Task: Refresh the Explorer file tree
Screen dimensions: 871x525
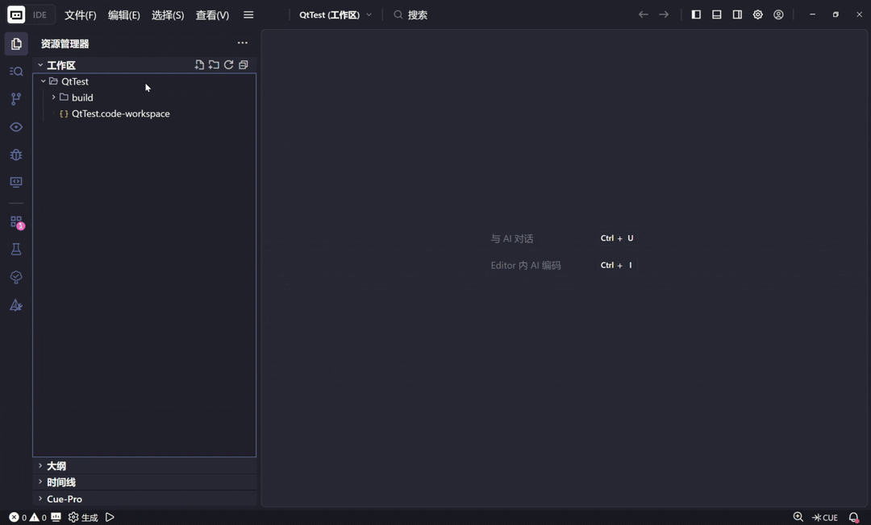Action: (228, 64)
